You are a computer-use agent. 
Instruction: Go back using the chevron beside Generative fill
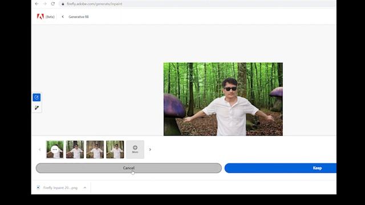click(63, 17)
